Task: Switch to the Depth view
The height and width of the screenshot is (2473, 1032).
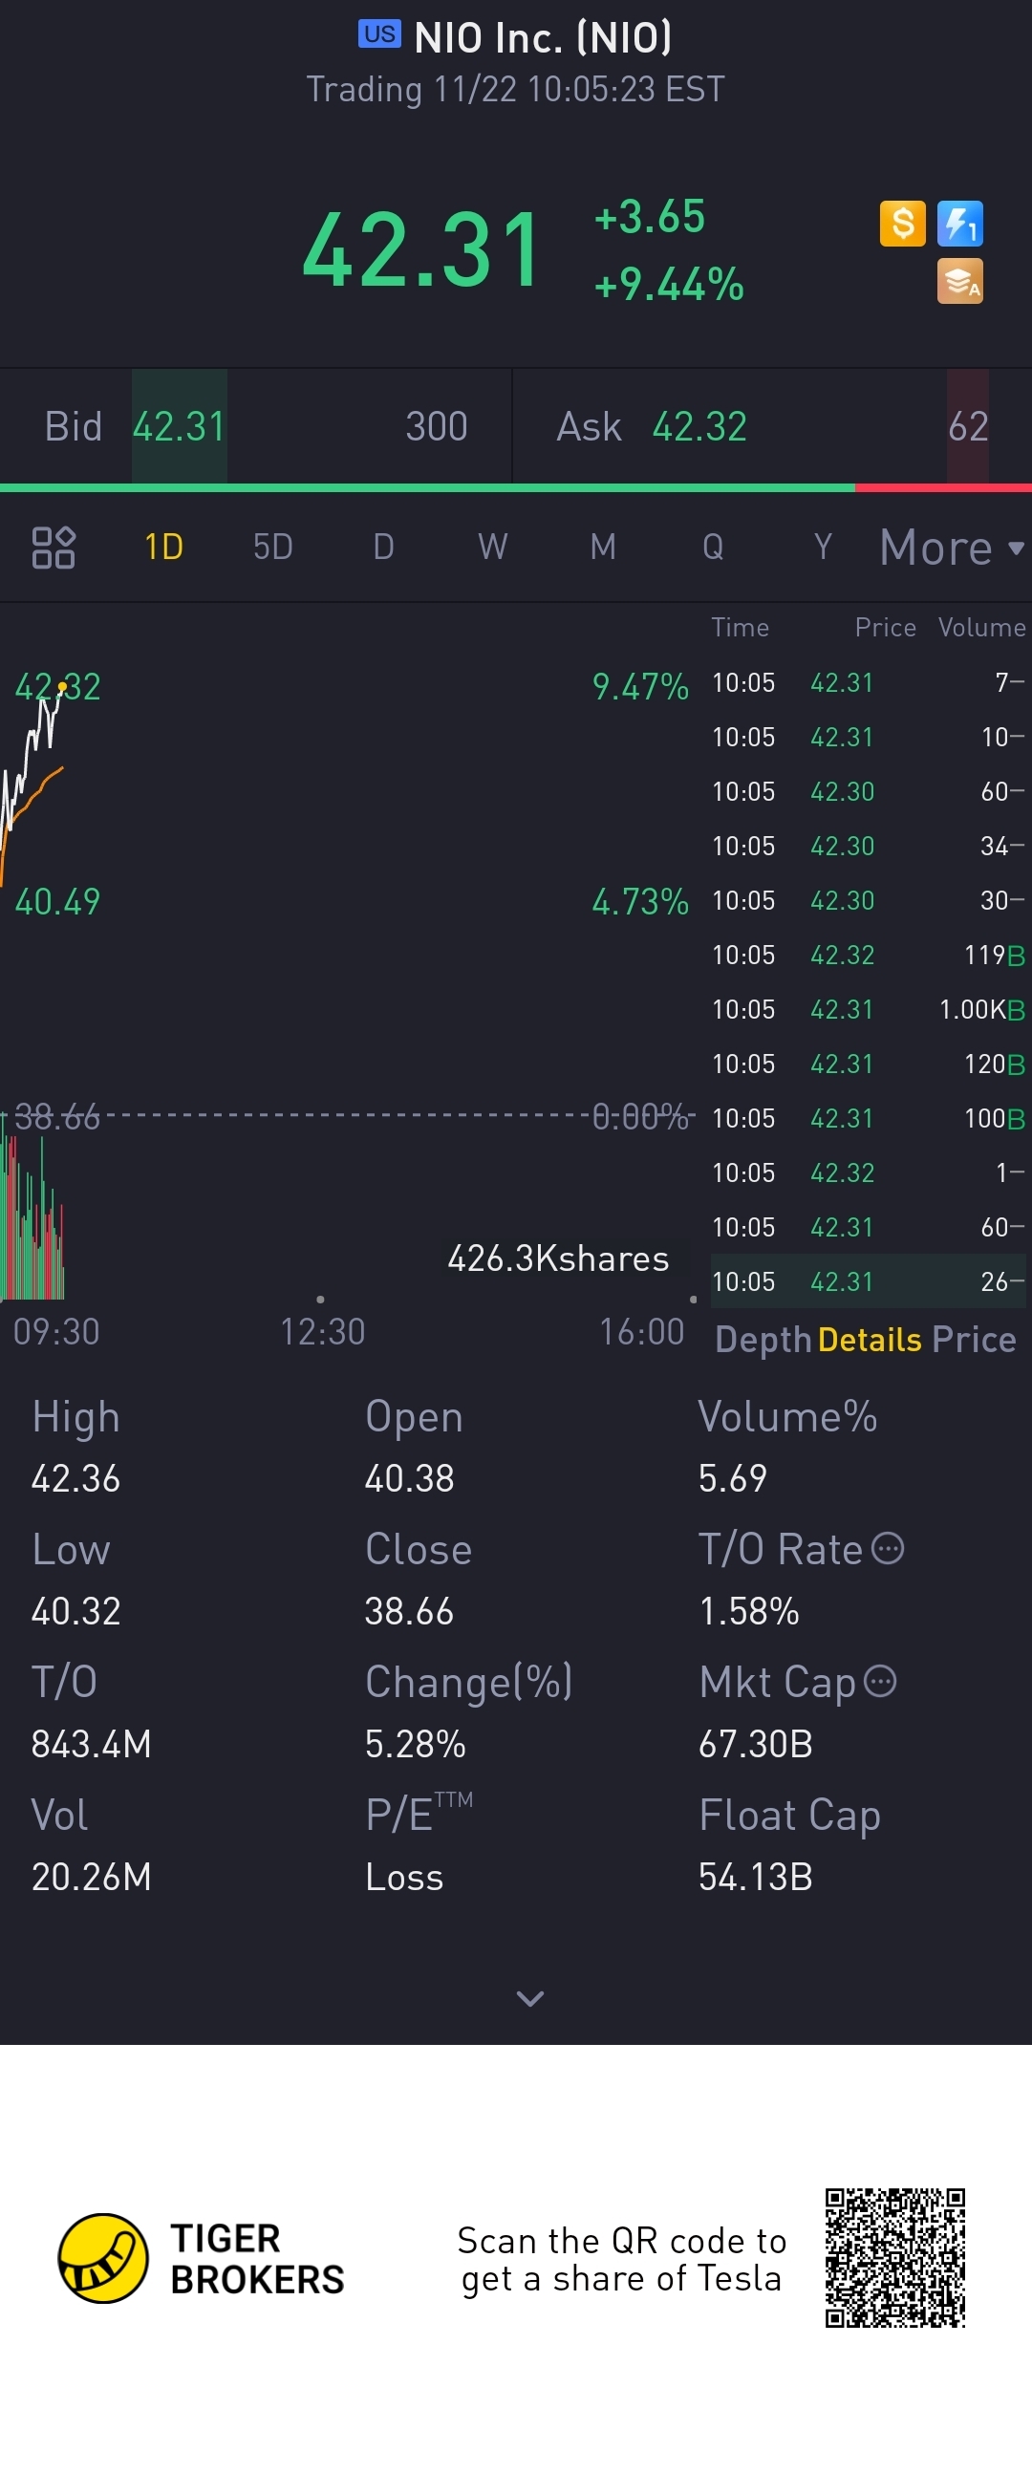Action: (763, 1341)
